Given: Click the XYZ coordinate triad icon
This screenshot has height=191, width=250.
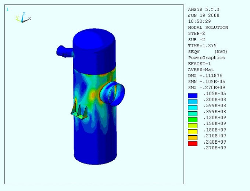Looking at the screenshot, I should (23, 17).
